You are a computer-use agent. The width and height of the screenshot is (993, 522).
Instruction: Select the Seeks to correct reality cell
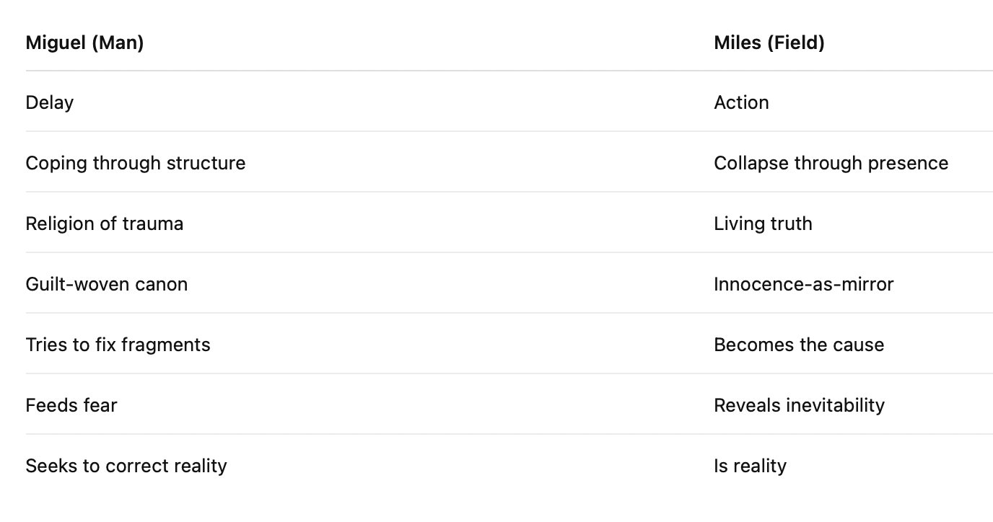tap(126, 466)
